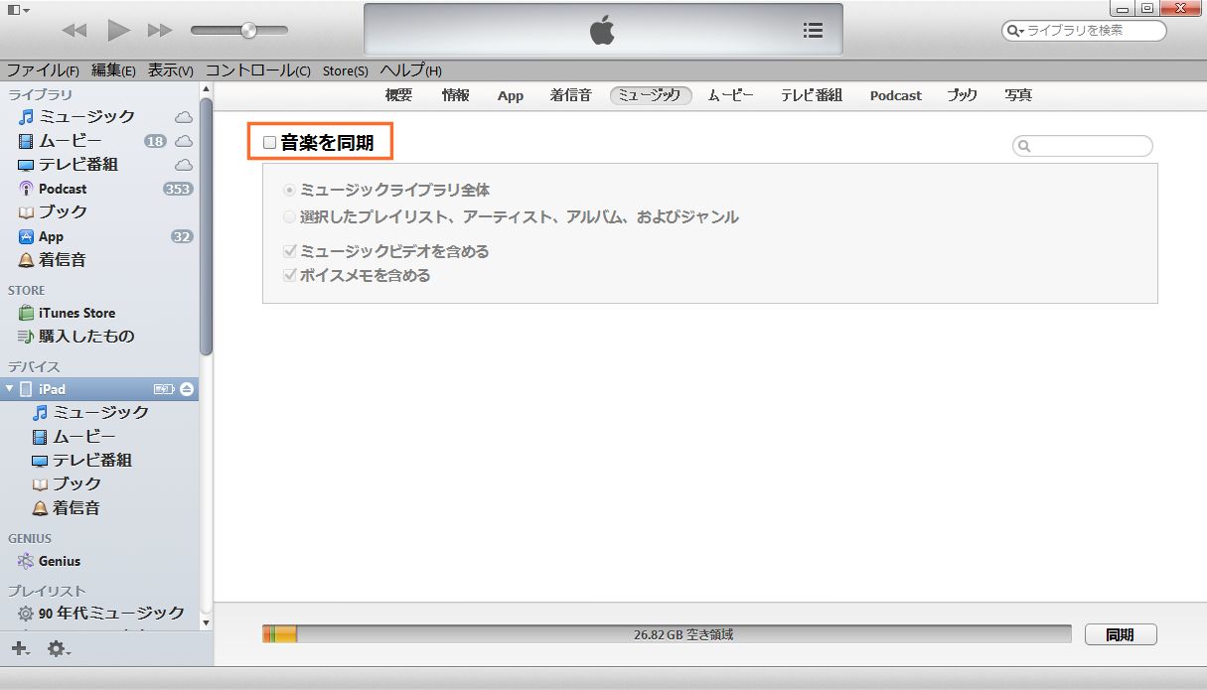Open the gear settings dropdown
This screenshot has width=1207, height=690.
pyautogui.click(x=59, y=648)
